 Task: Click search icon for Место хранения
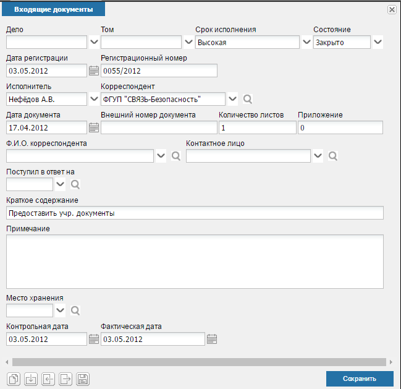click(x=75, y=310)
